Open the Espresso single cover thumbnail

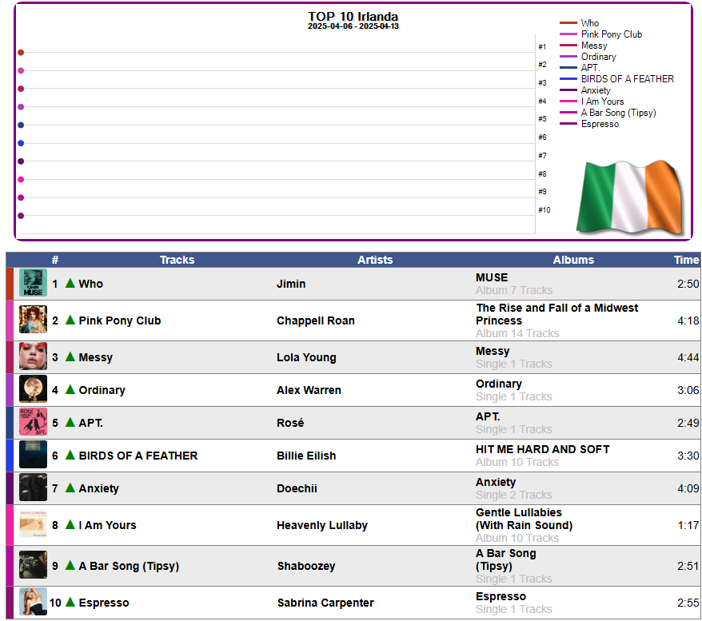[33, 601]
